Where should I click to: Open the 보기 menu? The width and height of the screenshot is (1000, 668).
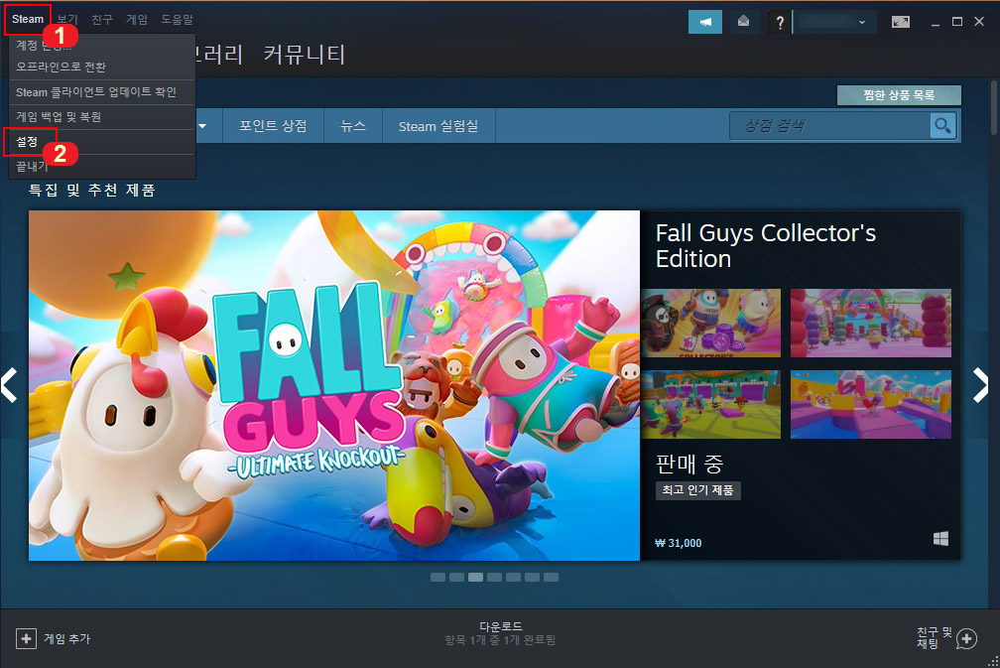coord(67,19)
